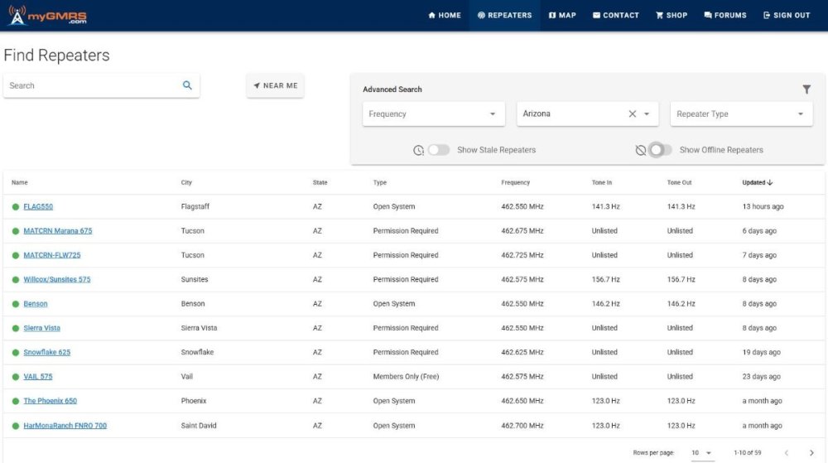The height and width of the screenshot is (463, 828).
Task: Go to the Forums page
Action: pyautogui.click(x=724, y=15)
